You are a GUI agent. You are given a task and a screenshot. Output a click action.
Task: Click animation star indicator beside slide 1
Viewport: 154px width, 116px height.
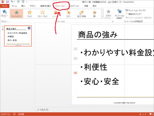click(3, 29)
